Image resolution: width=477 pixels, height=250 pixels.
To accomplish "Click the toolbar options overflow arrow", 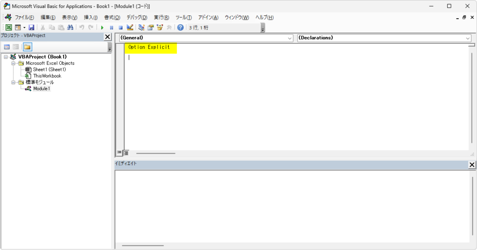I will tap(263, 28).
